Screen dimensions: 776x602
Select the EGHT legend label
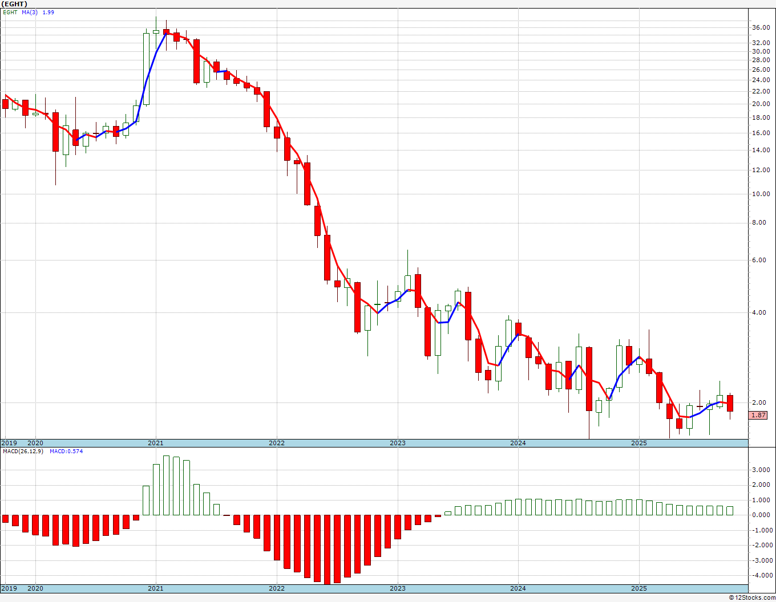[x=10, y=12]
